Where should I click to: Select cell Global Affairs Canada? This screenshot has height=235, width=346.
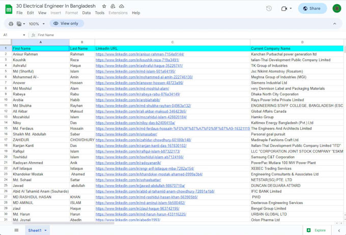tap(297, 111)
